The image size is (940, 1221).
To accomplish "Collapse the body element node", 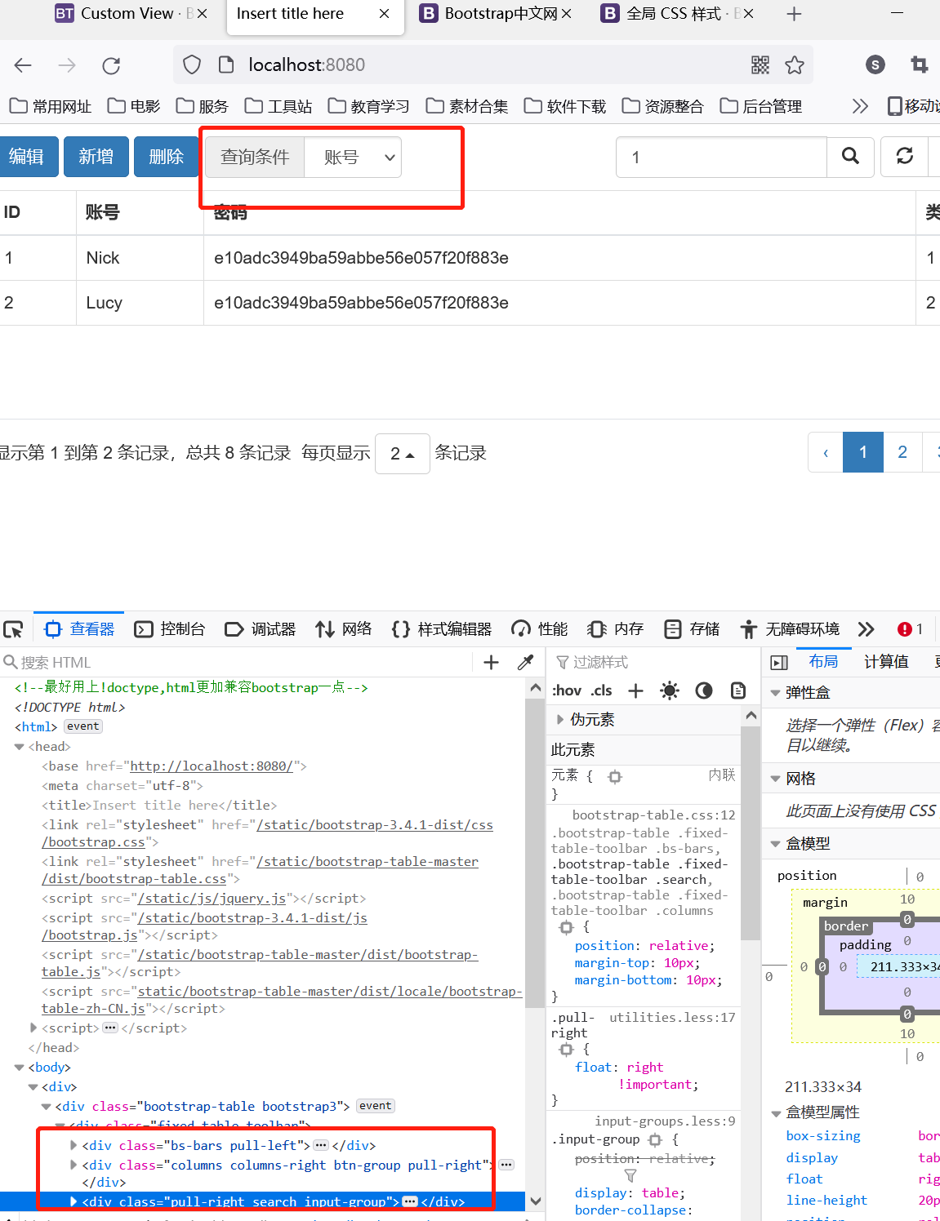I will click(x=20, y=1068).
